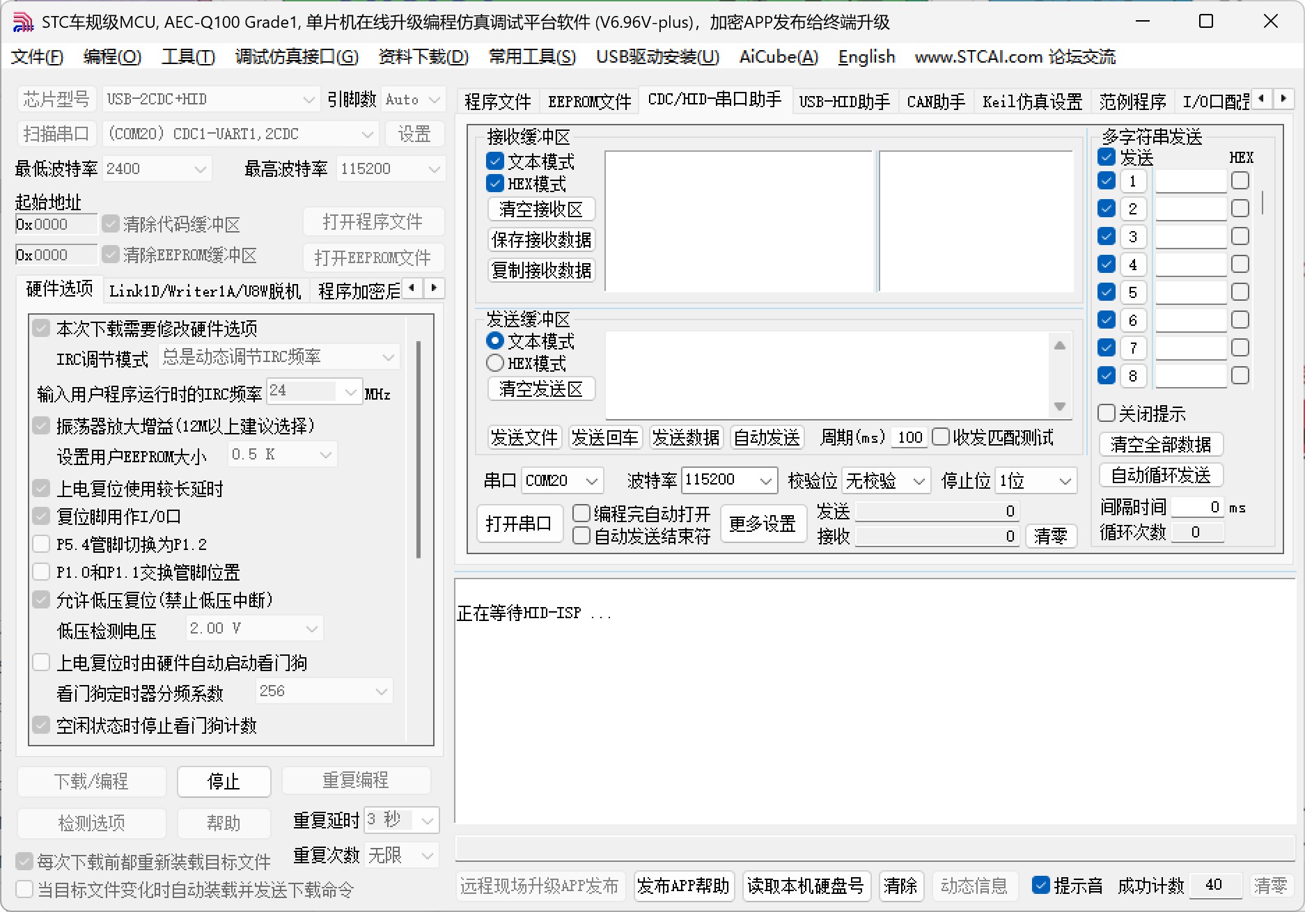Open 最低波特率 2400 dropdown
Viewport: 1305px width, 912px height.
(x=157, y=168)
